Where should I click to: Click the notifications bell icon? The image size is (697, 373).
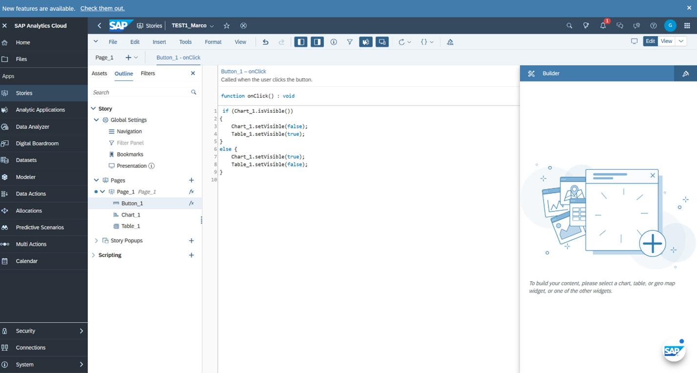(x=603, y=25)
